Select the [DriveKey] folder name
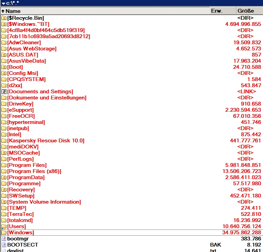Screen dimensions: 263x252 20,104
